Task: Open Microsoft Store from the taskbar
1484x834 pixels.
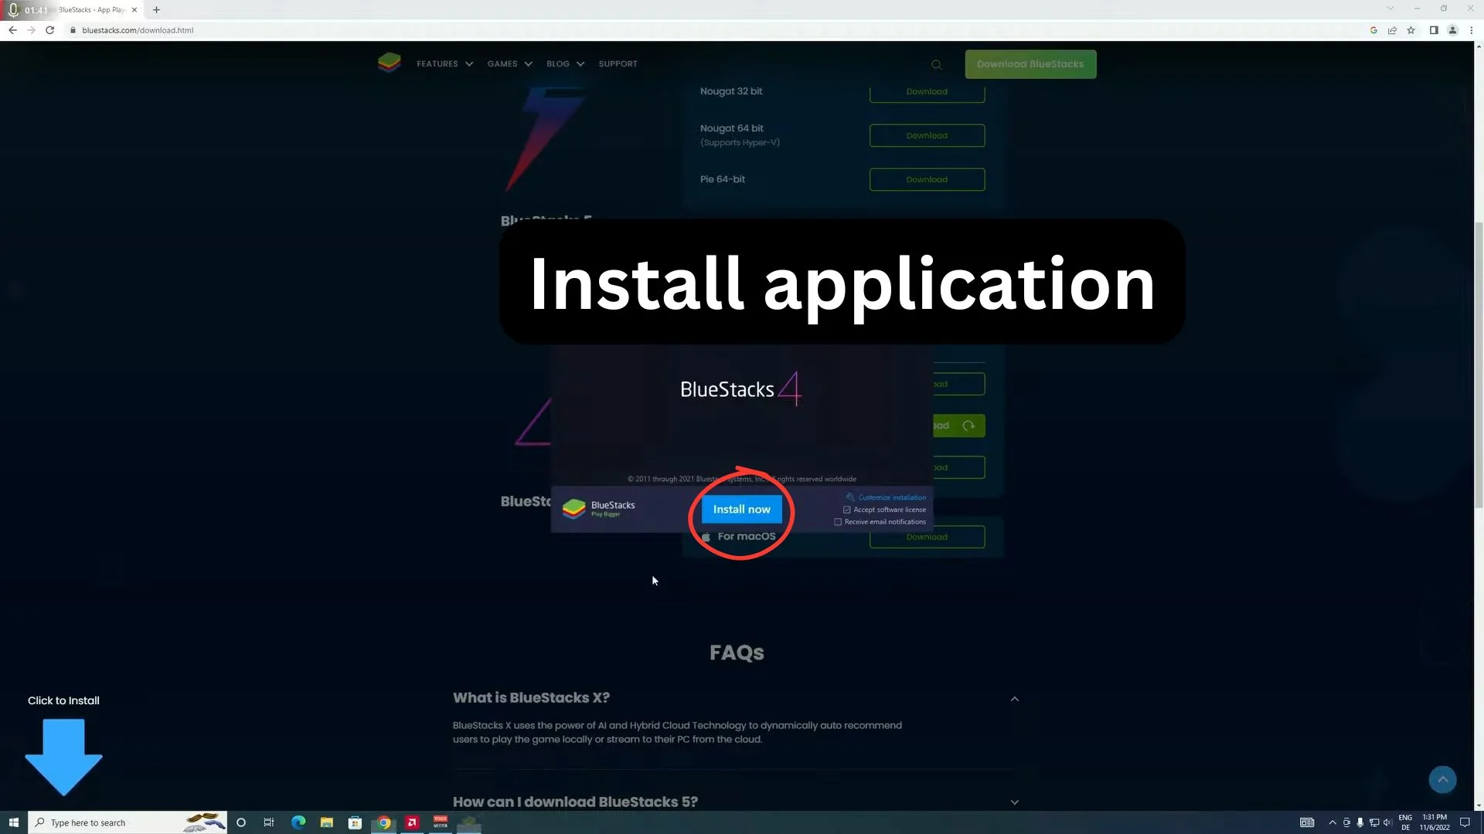Action: [355, 822]
